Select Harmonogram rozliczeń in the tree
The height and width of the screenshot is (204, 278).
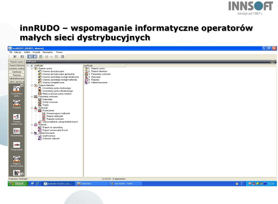click(x=58, y=113)
